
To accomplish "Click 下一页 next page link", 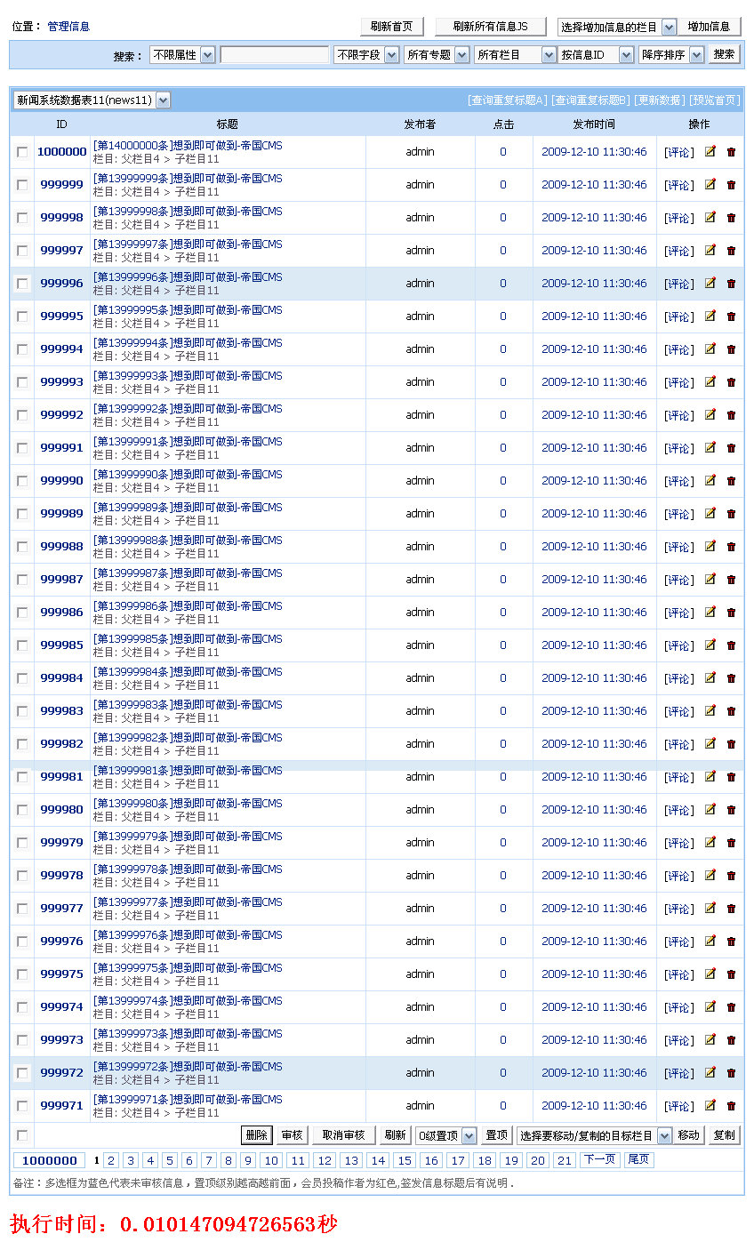I will pyautogui.click(x=598, y=1159).
